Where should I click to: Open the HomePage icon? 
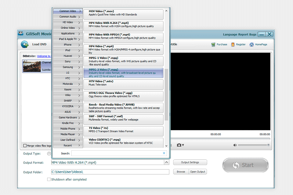251,44
